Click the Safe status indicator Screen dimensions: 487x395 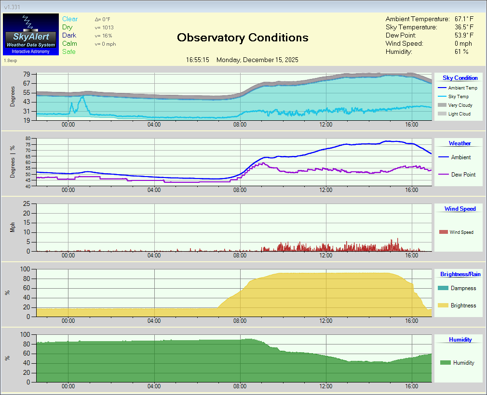point(69,51)
